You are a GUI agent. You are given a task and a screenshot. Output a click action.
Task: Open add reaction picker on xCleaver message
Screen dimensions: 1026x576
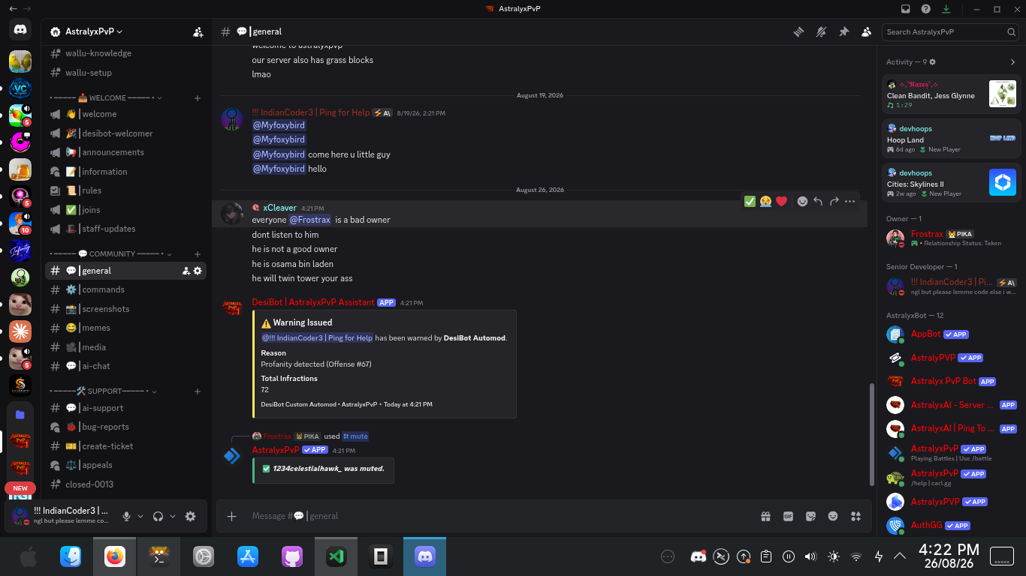click(802, 201)
